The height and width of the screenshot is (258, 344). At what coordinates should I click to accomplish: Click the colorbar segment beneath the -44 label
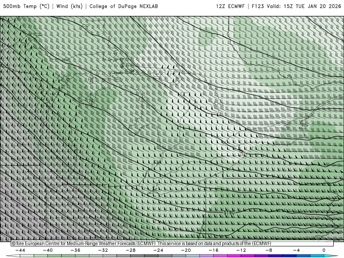pos(27,256)
